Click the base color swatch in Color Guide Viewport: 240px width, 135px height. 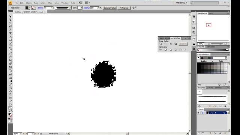(x=198, y=58)
